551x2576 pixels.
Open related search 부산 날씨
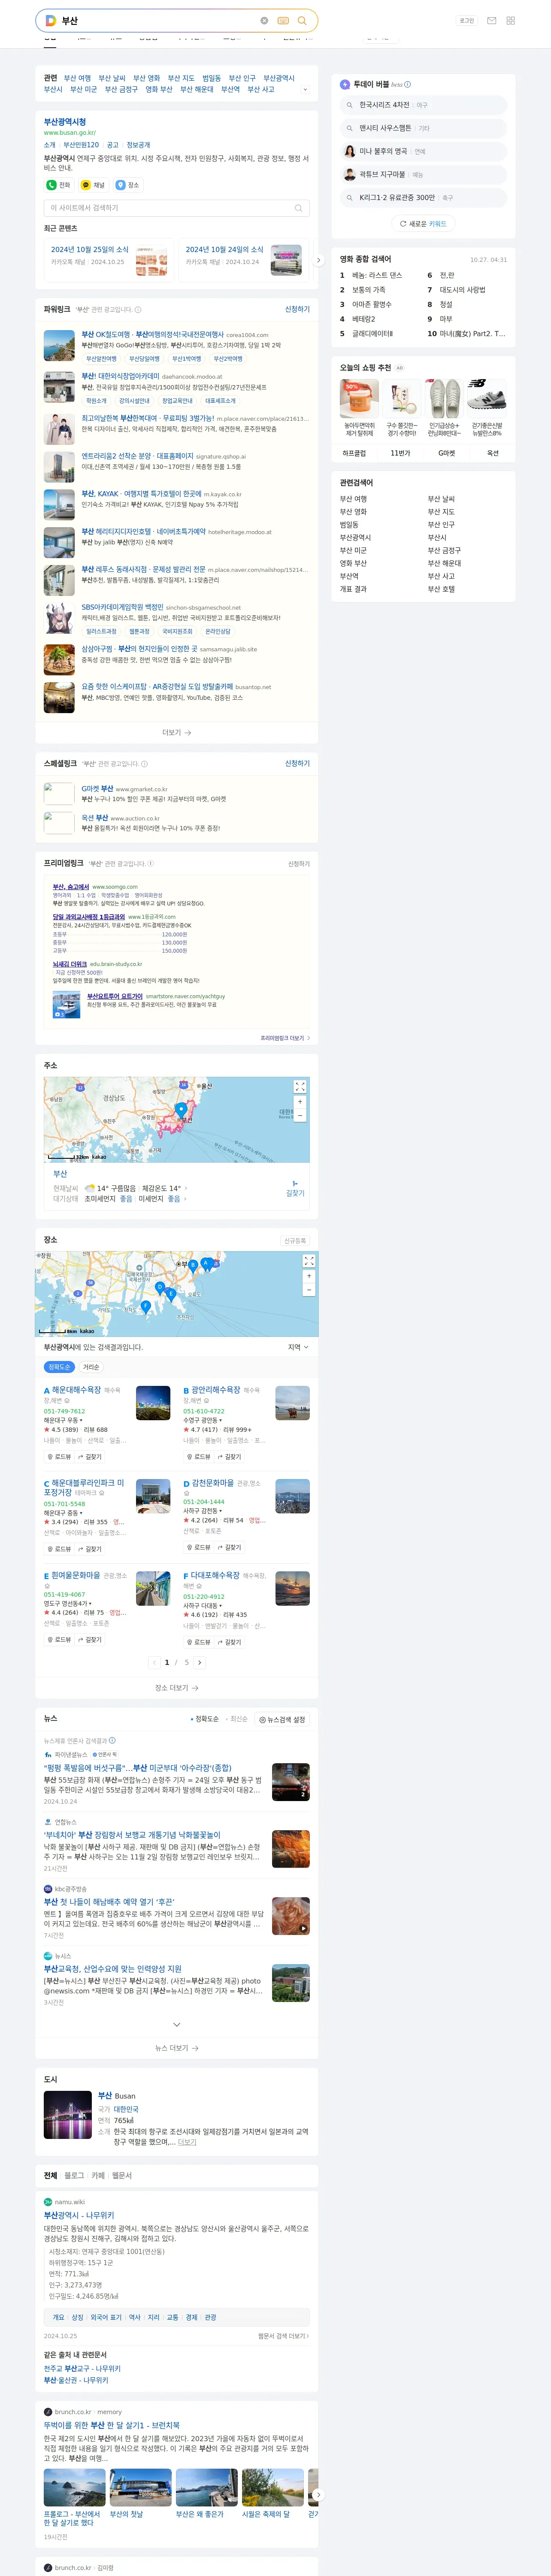coord(112,78)
